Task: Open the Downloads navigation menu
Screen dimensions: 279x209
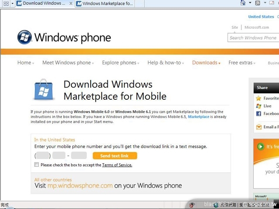Action: click(206, 63)
